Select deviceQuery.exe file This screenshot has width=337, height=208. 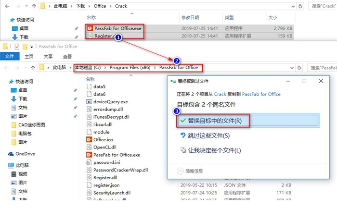point(110,102)
